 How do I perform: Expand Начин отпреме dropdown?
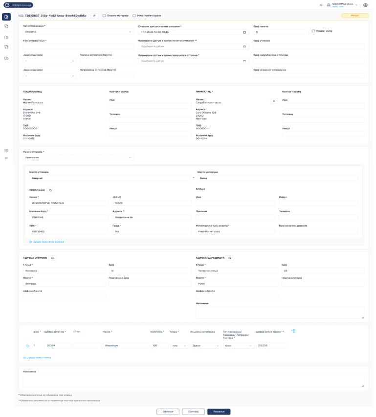coord(78,158)
